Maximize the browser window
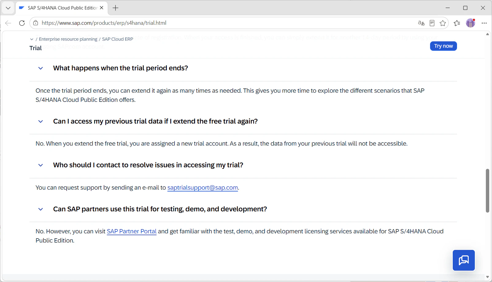The width and height of the screenshot is (492, 282). (465, 8)
